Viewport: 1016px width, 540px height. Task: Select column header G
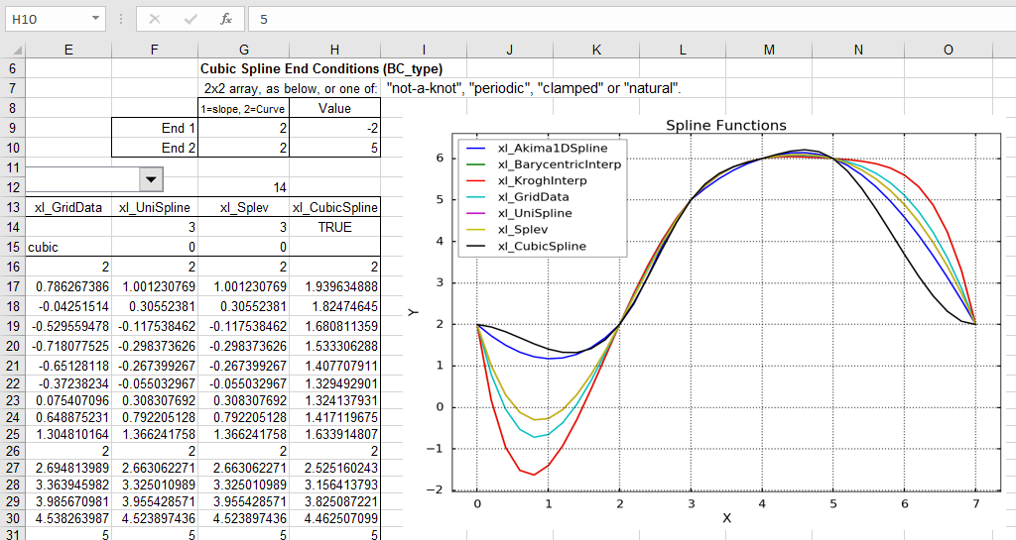click(x=244, y=50)
